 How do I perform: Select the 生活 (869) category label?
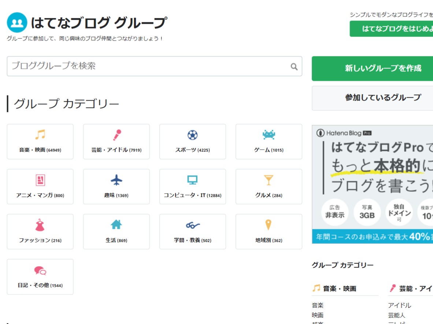(x=116, y=240)
